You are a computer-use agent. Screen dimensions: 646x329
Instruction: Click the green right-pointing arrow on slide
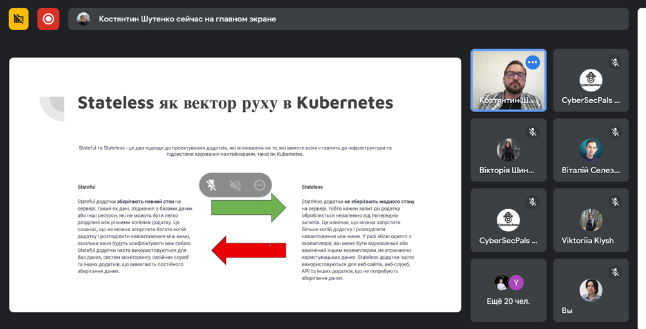249,207
